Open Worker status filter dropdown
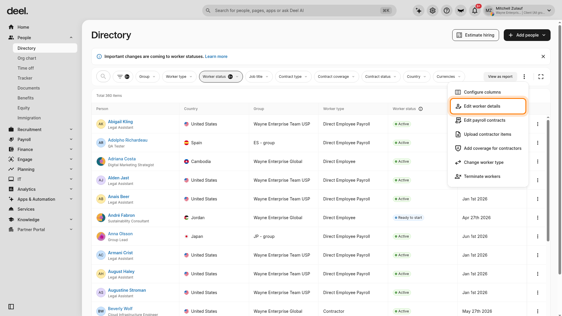 click(x=221, y=77)
